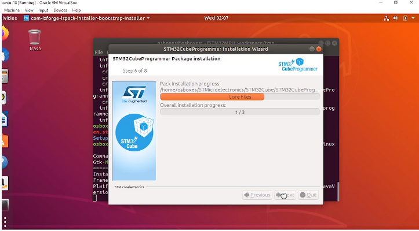Click the terminal window scrollbar

tap(337, 192)
